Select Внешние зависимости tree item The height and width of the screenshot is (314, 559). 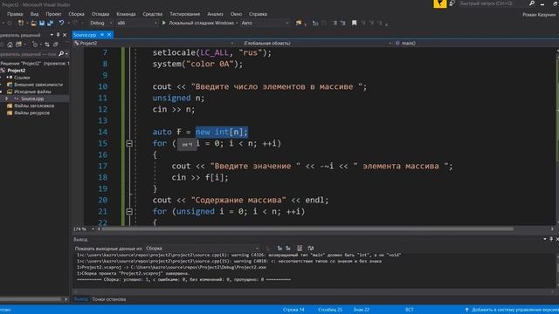click(x=38, y=85)
